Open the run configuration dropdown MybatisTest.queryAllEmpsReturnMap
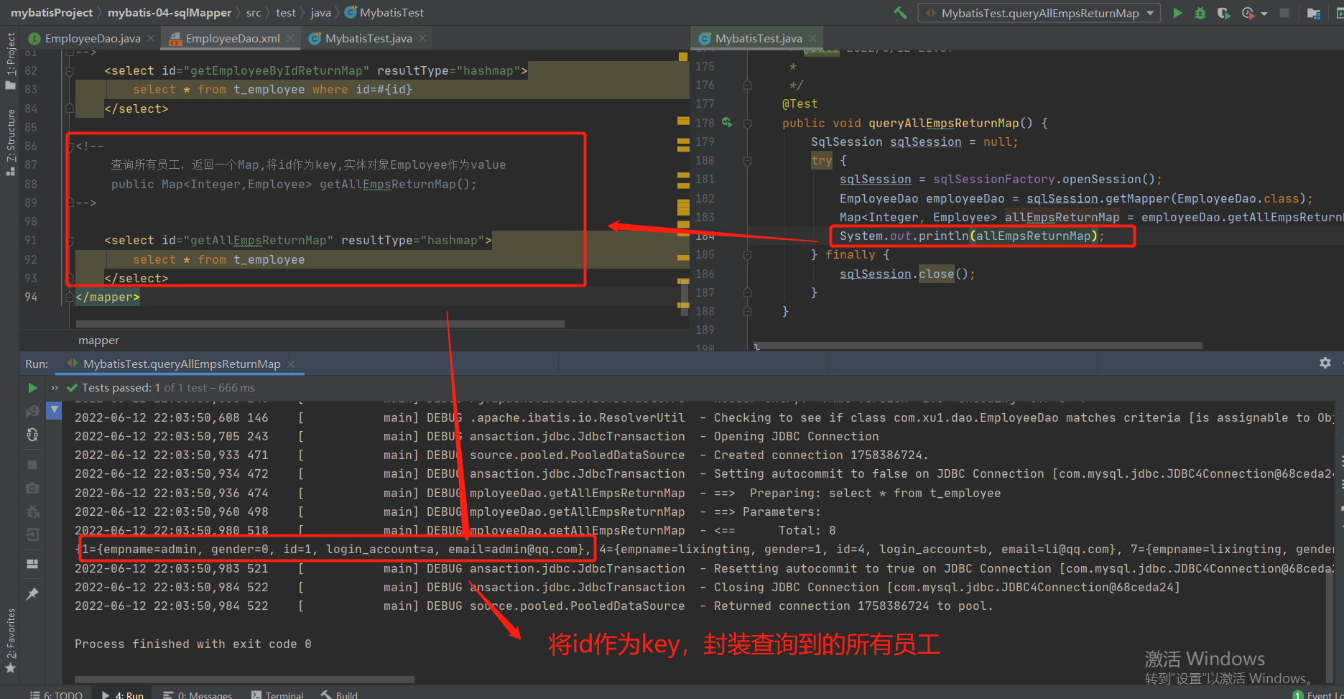Image resolution: width=1344 pixels, height=699 pixels. 1039,13
